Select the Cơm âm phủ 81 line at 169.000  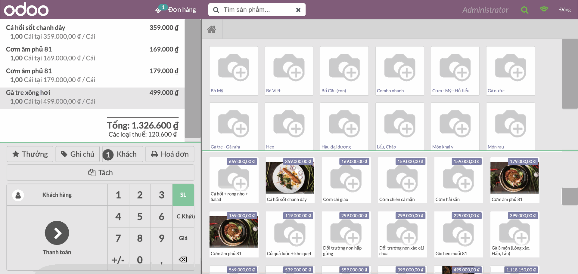click(x=92, y=54)
